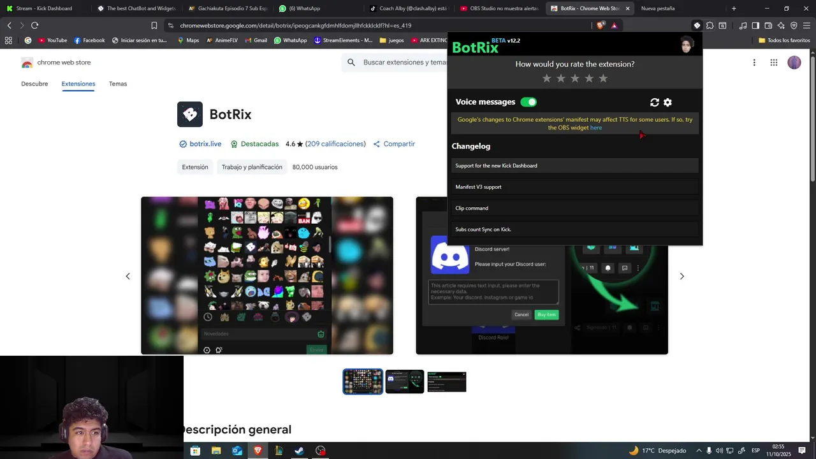Switch to the Extensiones tab
816x459 pixels.
click(x=78, y=84)
